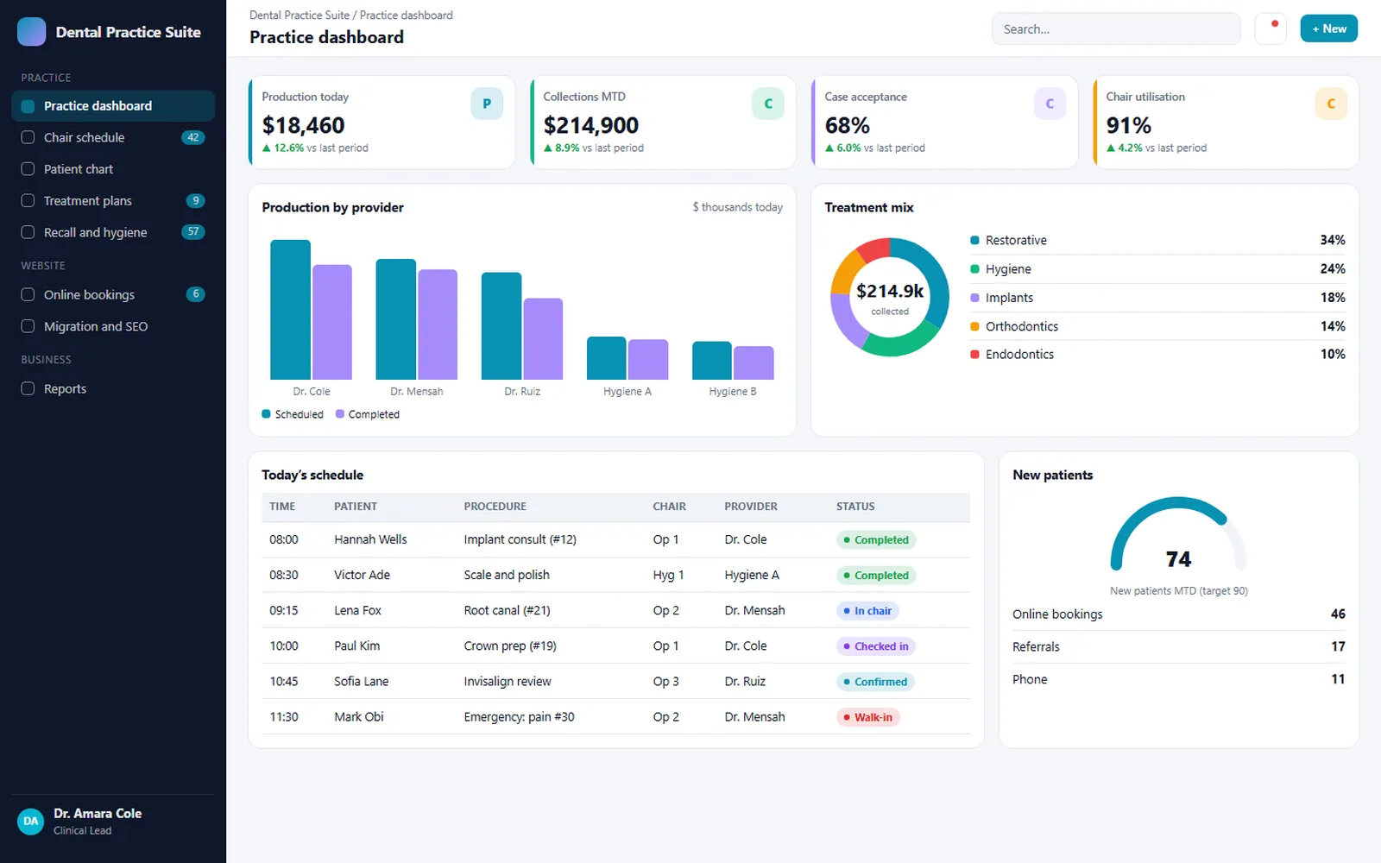Click the Completed legend color swatch

pyautogui.click(x=340, y=414)
